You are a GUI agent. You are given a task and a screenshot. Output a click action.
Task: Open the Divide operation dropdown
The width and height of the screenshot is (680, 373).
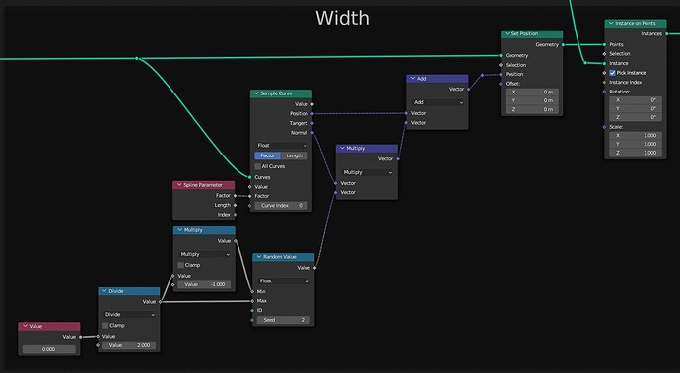(x=129, y=315)
